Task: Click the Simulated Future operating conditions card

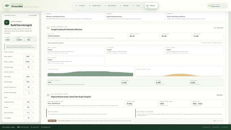Action: [x=195, y=16]
